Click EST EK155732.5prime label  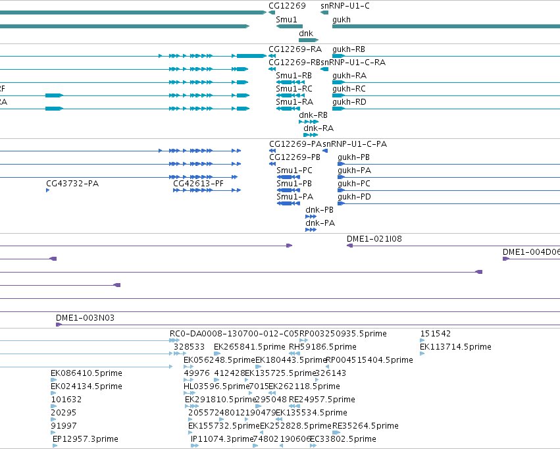[224, 426]
